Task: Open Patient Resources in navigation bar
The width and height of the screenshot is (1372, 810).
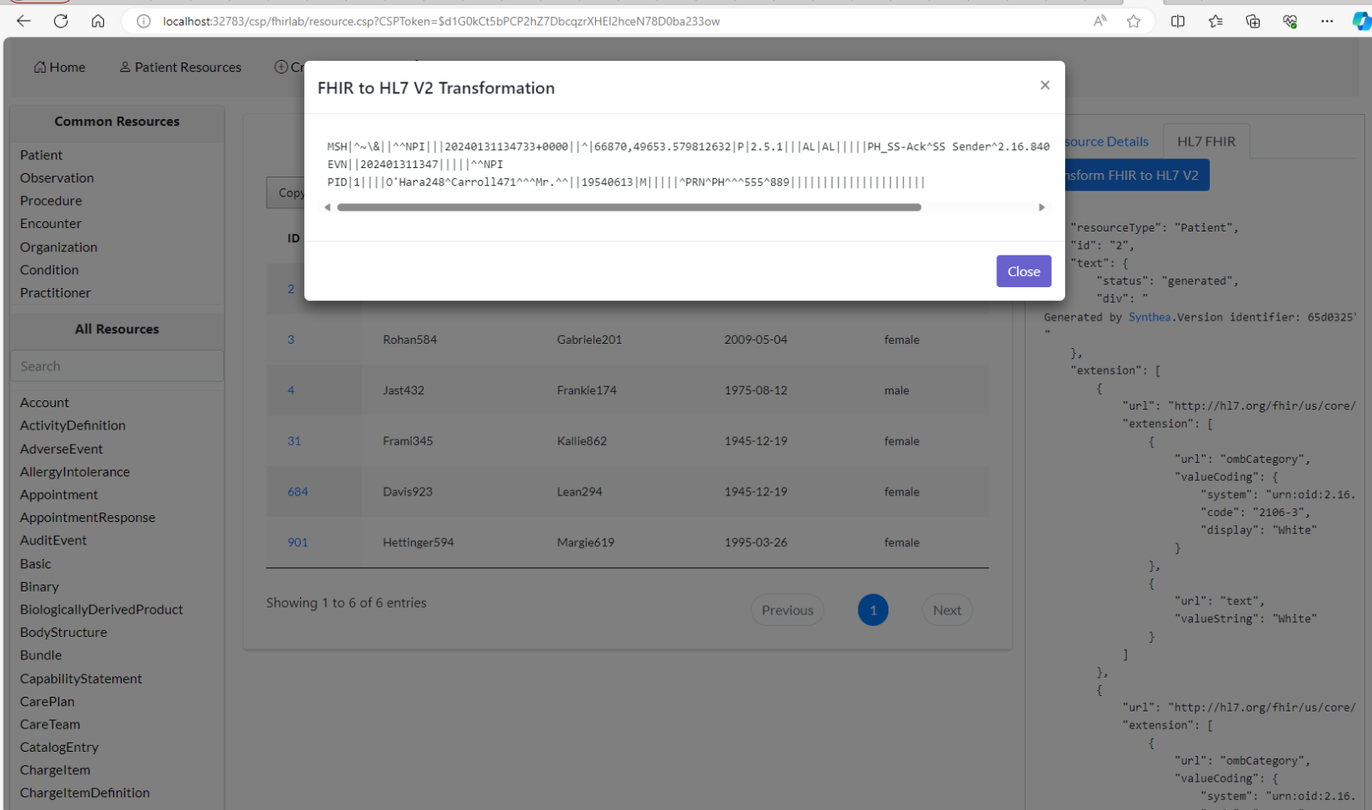Action: [180, 67]
